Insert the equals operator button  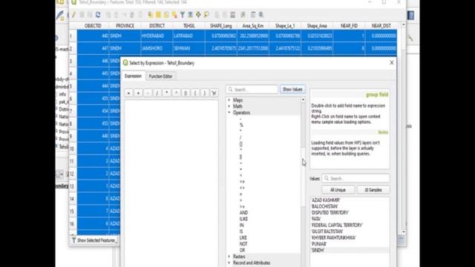(128, 93)
